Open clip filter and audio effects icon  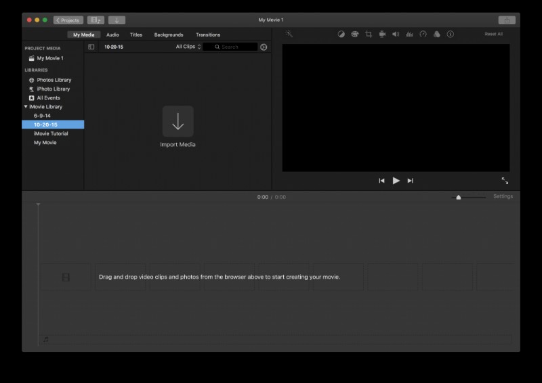(x=436, y=34)
